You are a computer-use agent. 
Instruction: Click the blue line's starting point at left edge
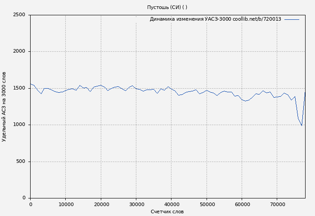[x=31, y=84]
